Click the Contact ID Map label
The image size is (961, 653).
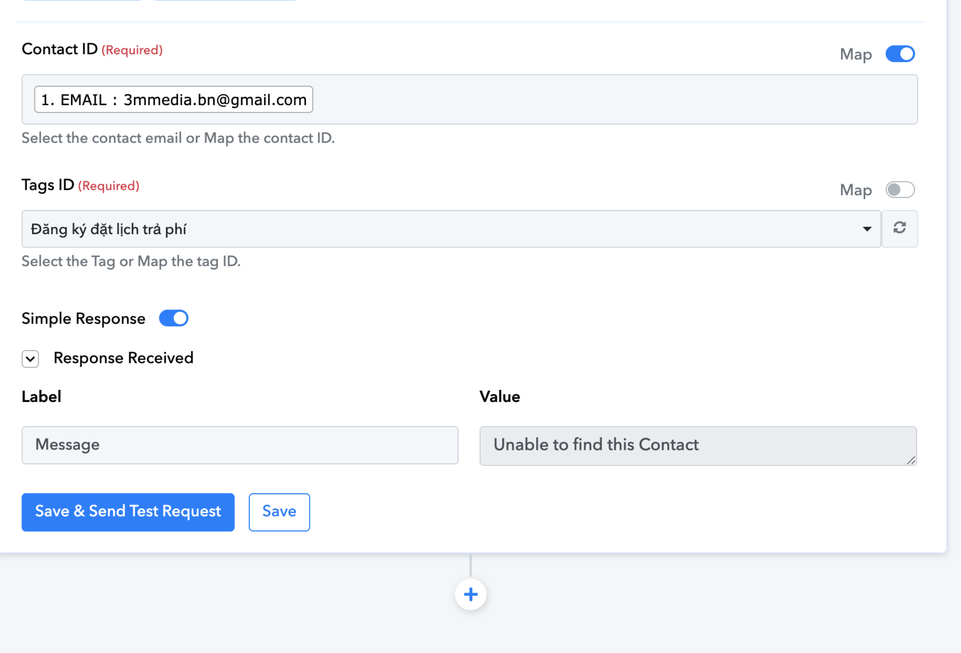[856, 54]
